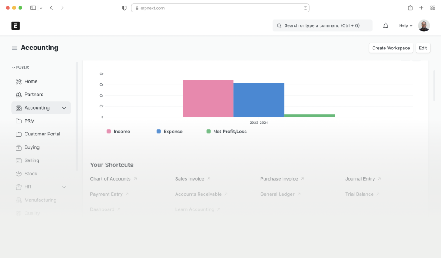Click the Buying sidebar icon
This screenshot has width=441, height=258.
(19, 147)
